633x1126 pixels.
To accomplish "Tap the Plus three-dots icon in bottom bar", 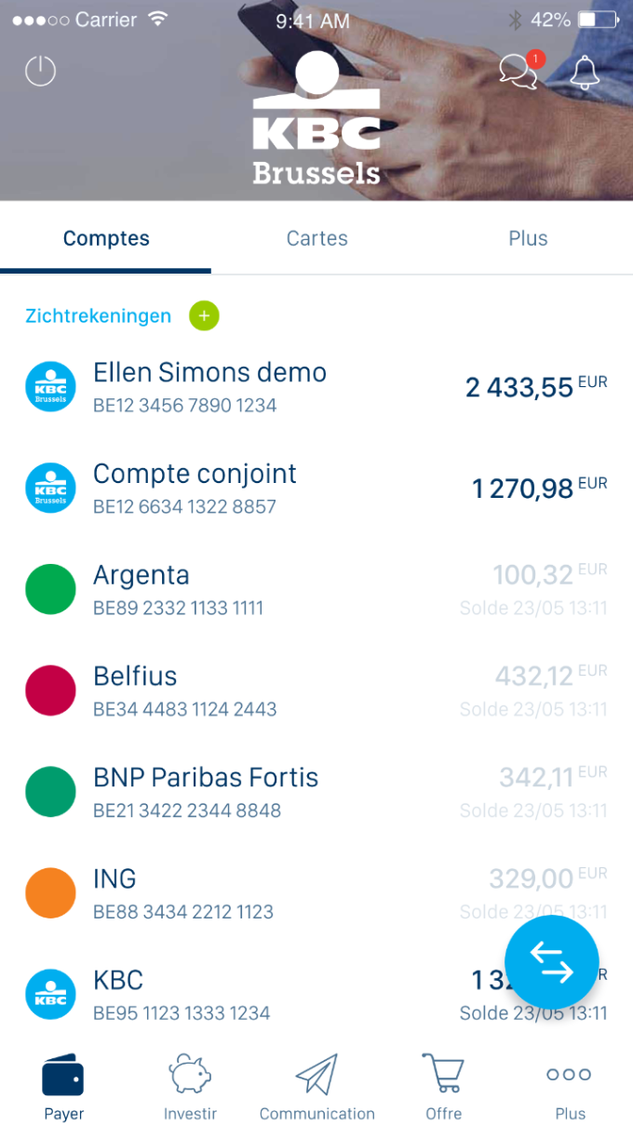I will [x=569, y=1075].
